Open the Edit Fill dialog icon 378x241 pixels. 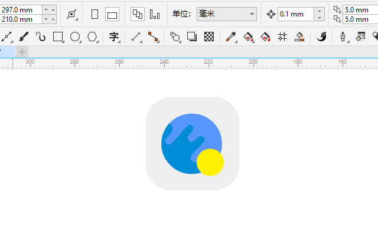coord(360,37)
